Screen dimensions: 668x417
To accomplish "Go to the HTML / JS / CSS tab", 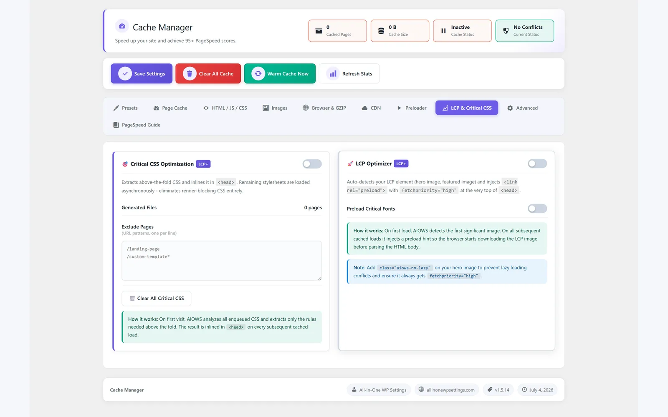I will [225, 108].
